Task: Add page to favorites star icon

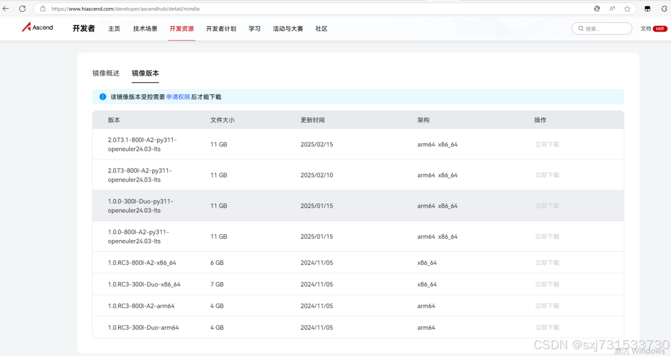Action: [628, 9]
